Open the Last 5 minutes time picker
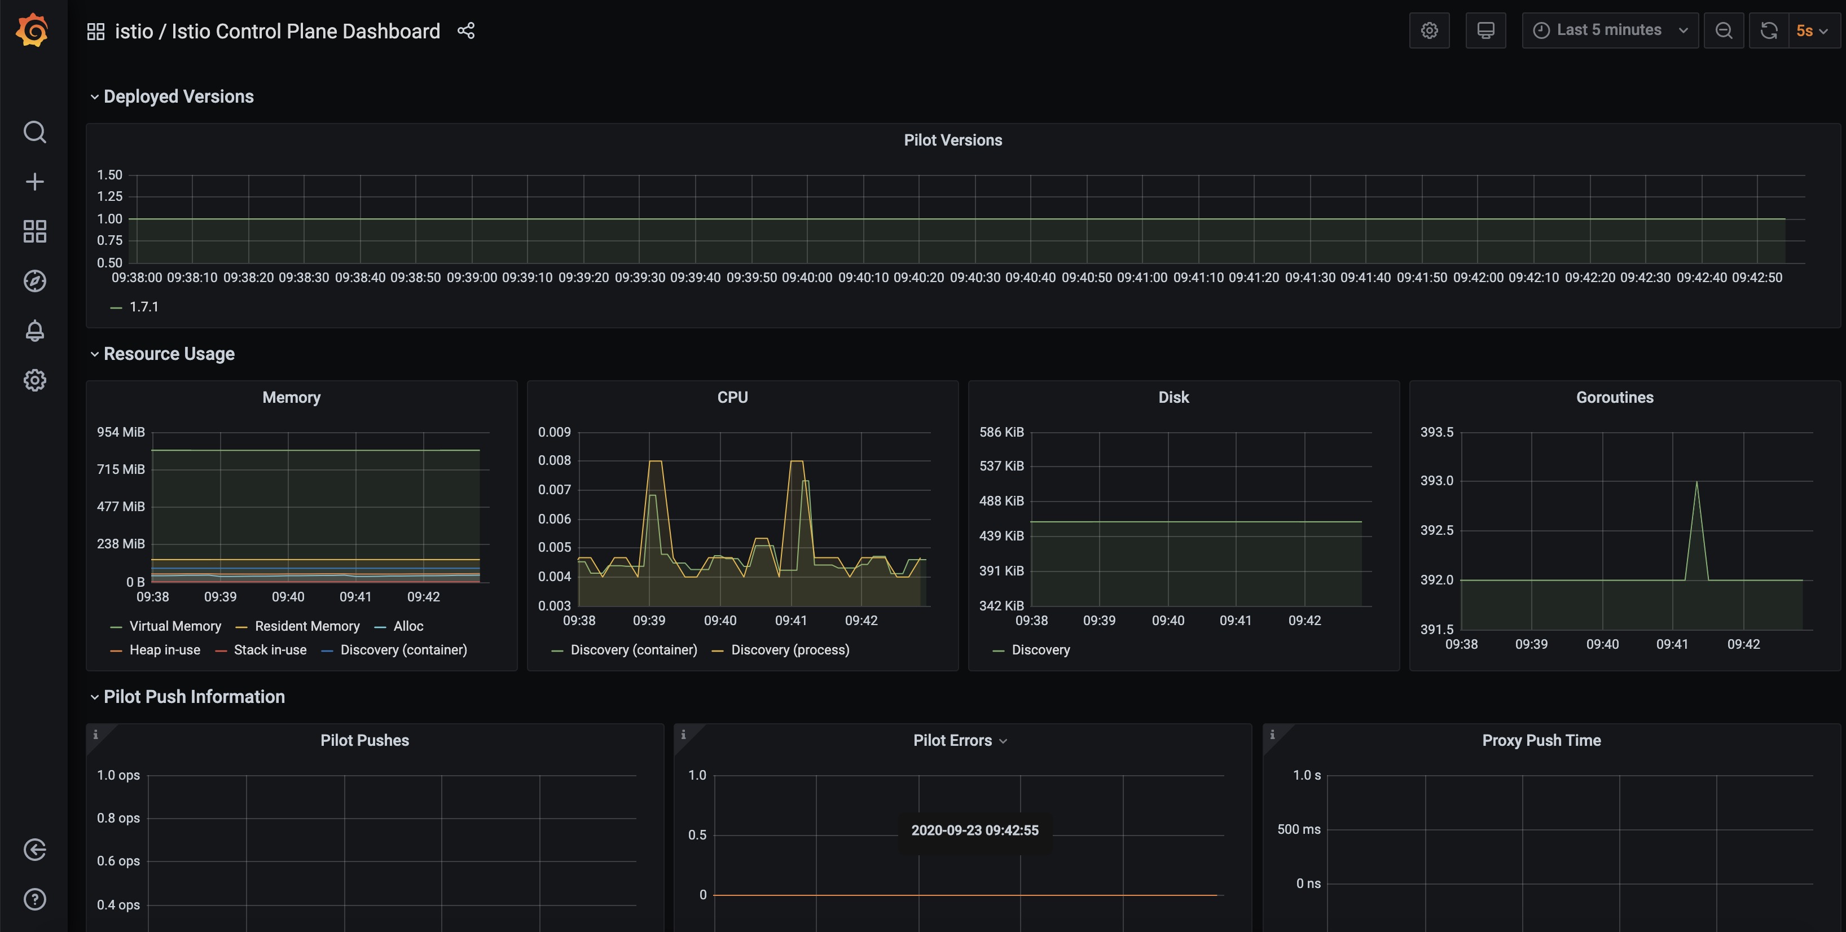Screen dimensions: 1846x932 tap(1609, 31)
